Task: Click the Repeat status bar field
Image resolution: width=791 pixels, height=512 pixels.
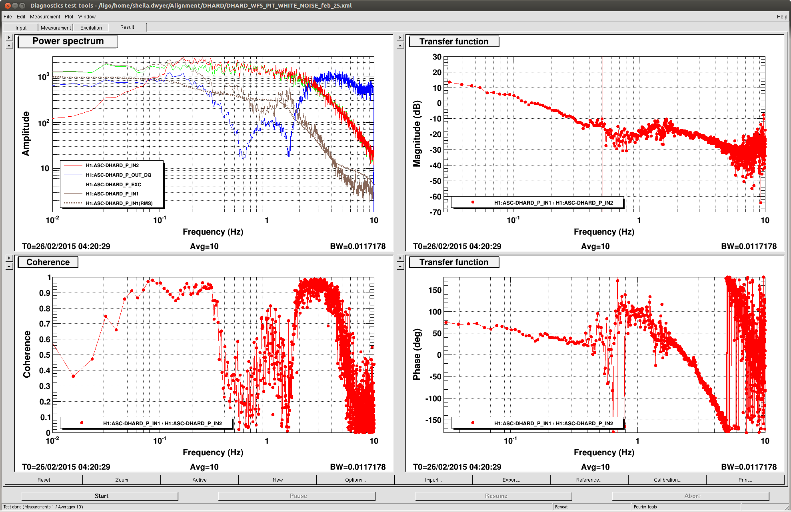Action: click(x=592, y=507)
